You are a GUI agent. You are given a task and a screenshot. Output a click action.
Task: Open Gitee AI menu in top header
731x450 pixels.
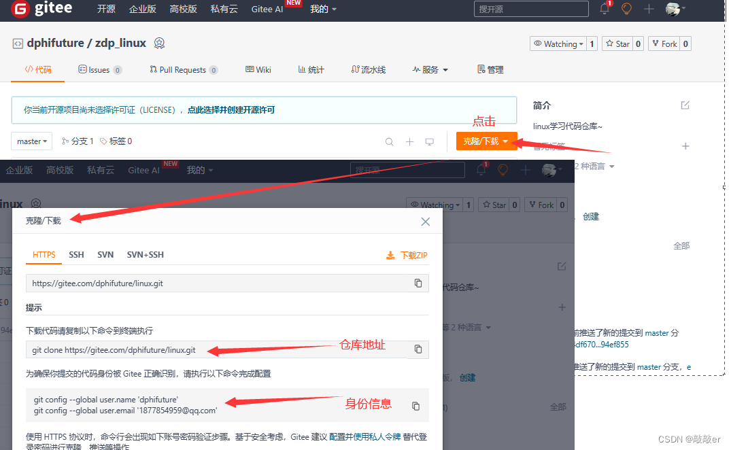pyautogui.click(x=267, y=9)
